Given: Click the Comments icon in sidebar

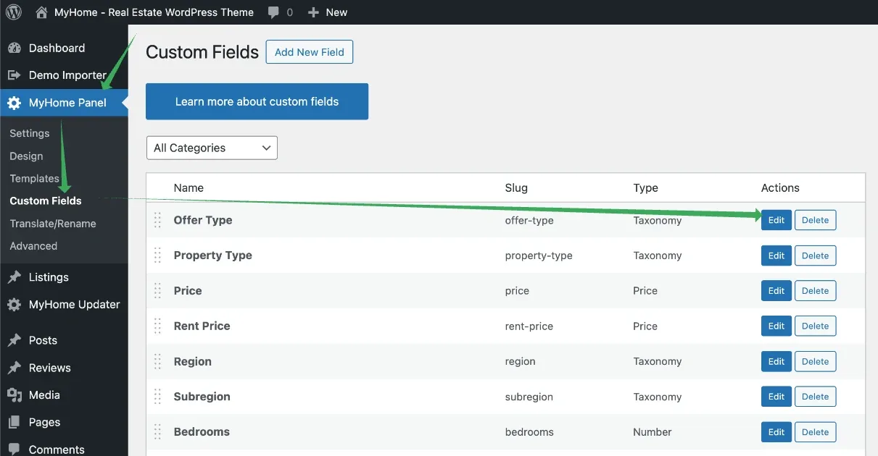Looking at the screenshot, I should pyautogui.click(x=14, y=449).
